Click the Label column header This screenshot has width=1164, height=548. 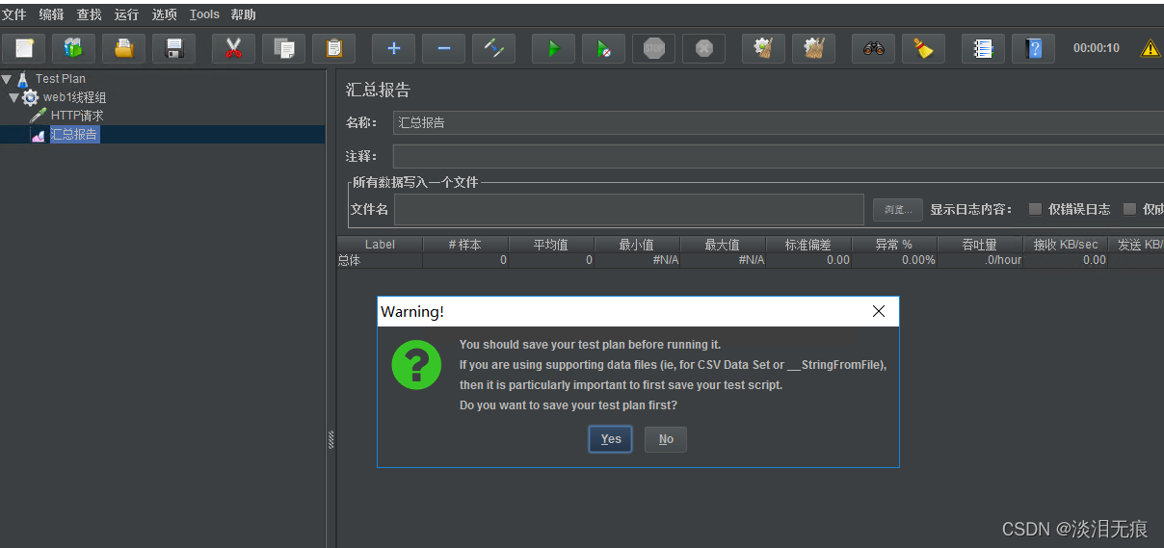(380, 245)
